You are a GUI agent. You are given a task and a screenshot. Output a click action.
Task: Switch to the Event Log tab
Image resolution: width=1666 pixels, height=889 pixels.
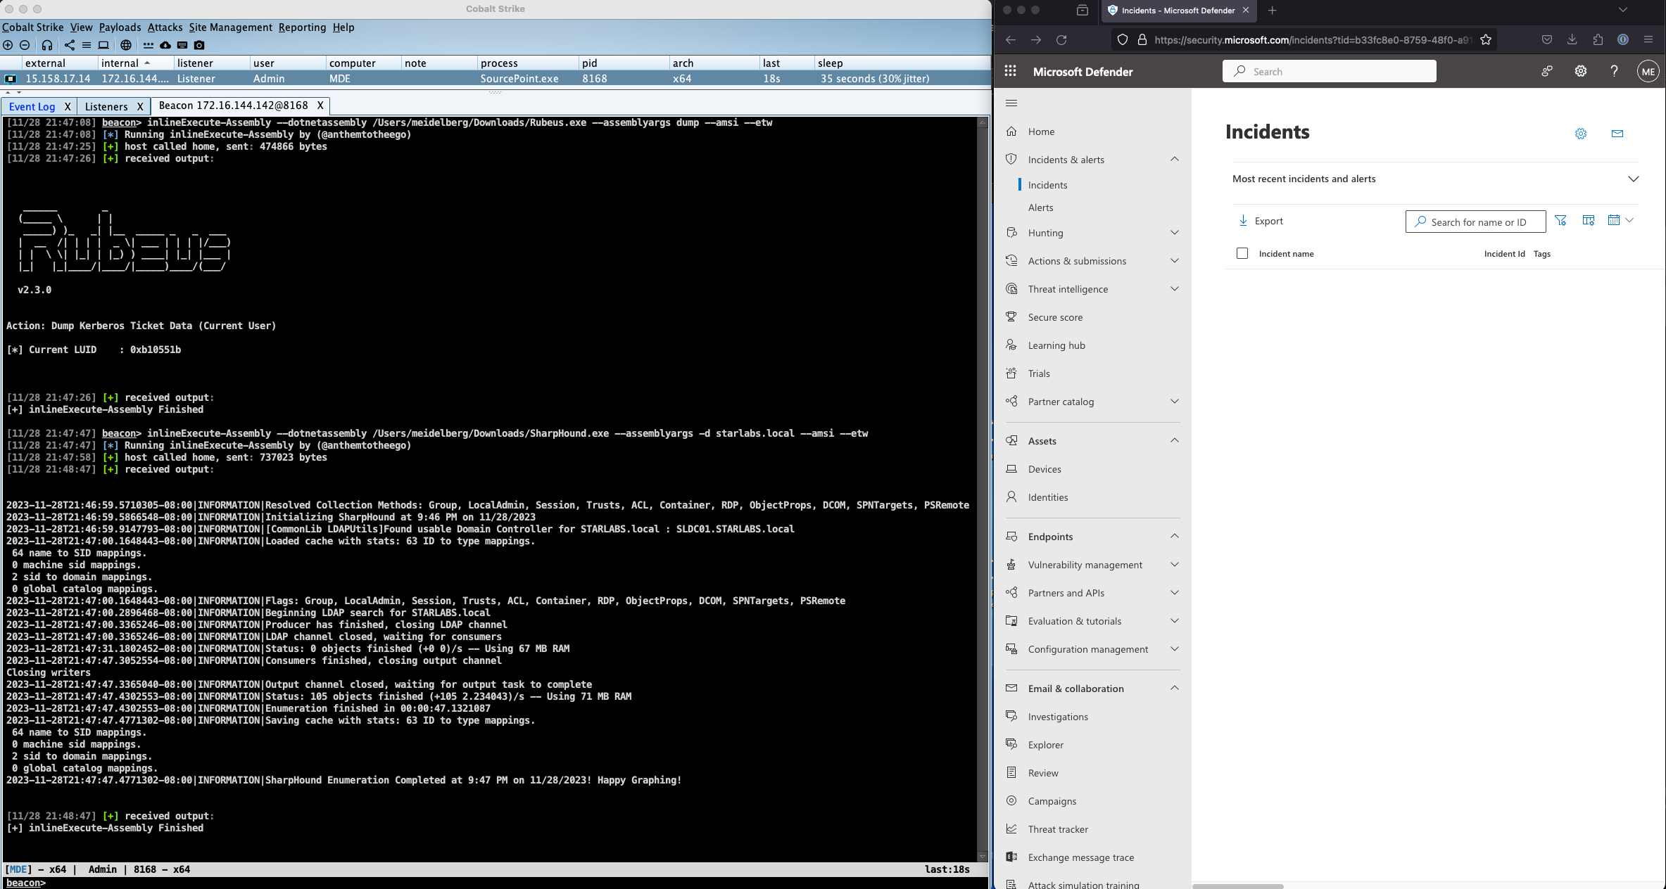click(x=32, y=106)
